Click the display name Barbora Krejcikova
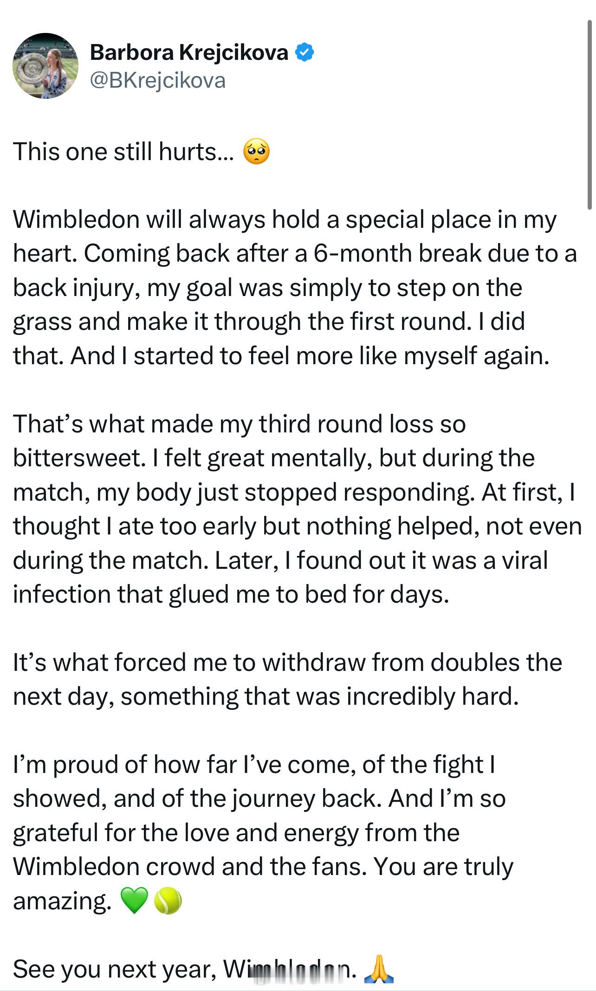Viewport: 596px width, 991px height. click(189, 52)
